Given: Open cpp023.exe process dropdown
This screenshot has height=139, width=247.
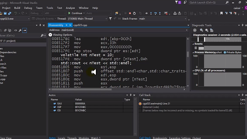Looking at the screenshot, I should (x=29, y=19).
